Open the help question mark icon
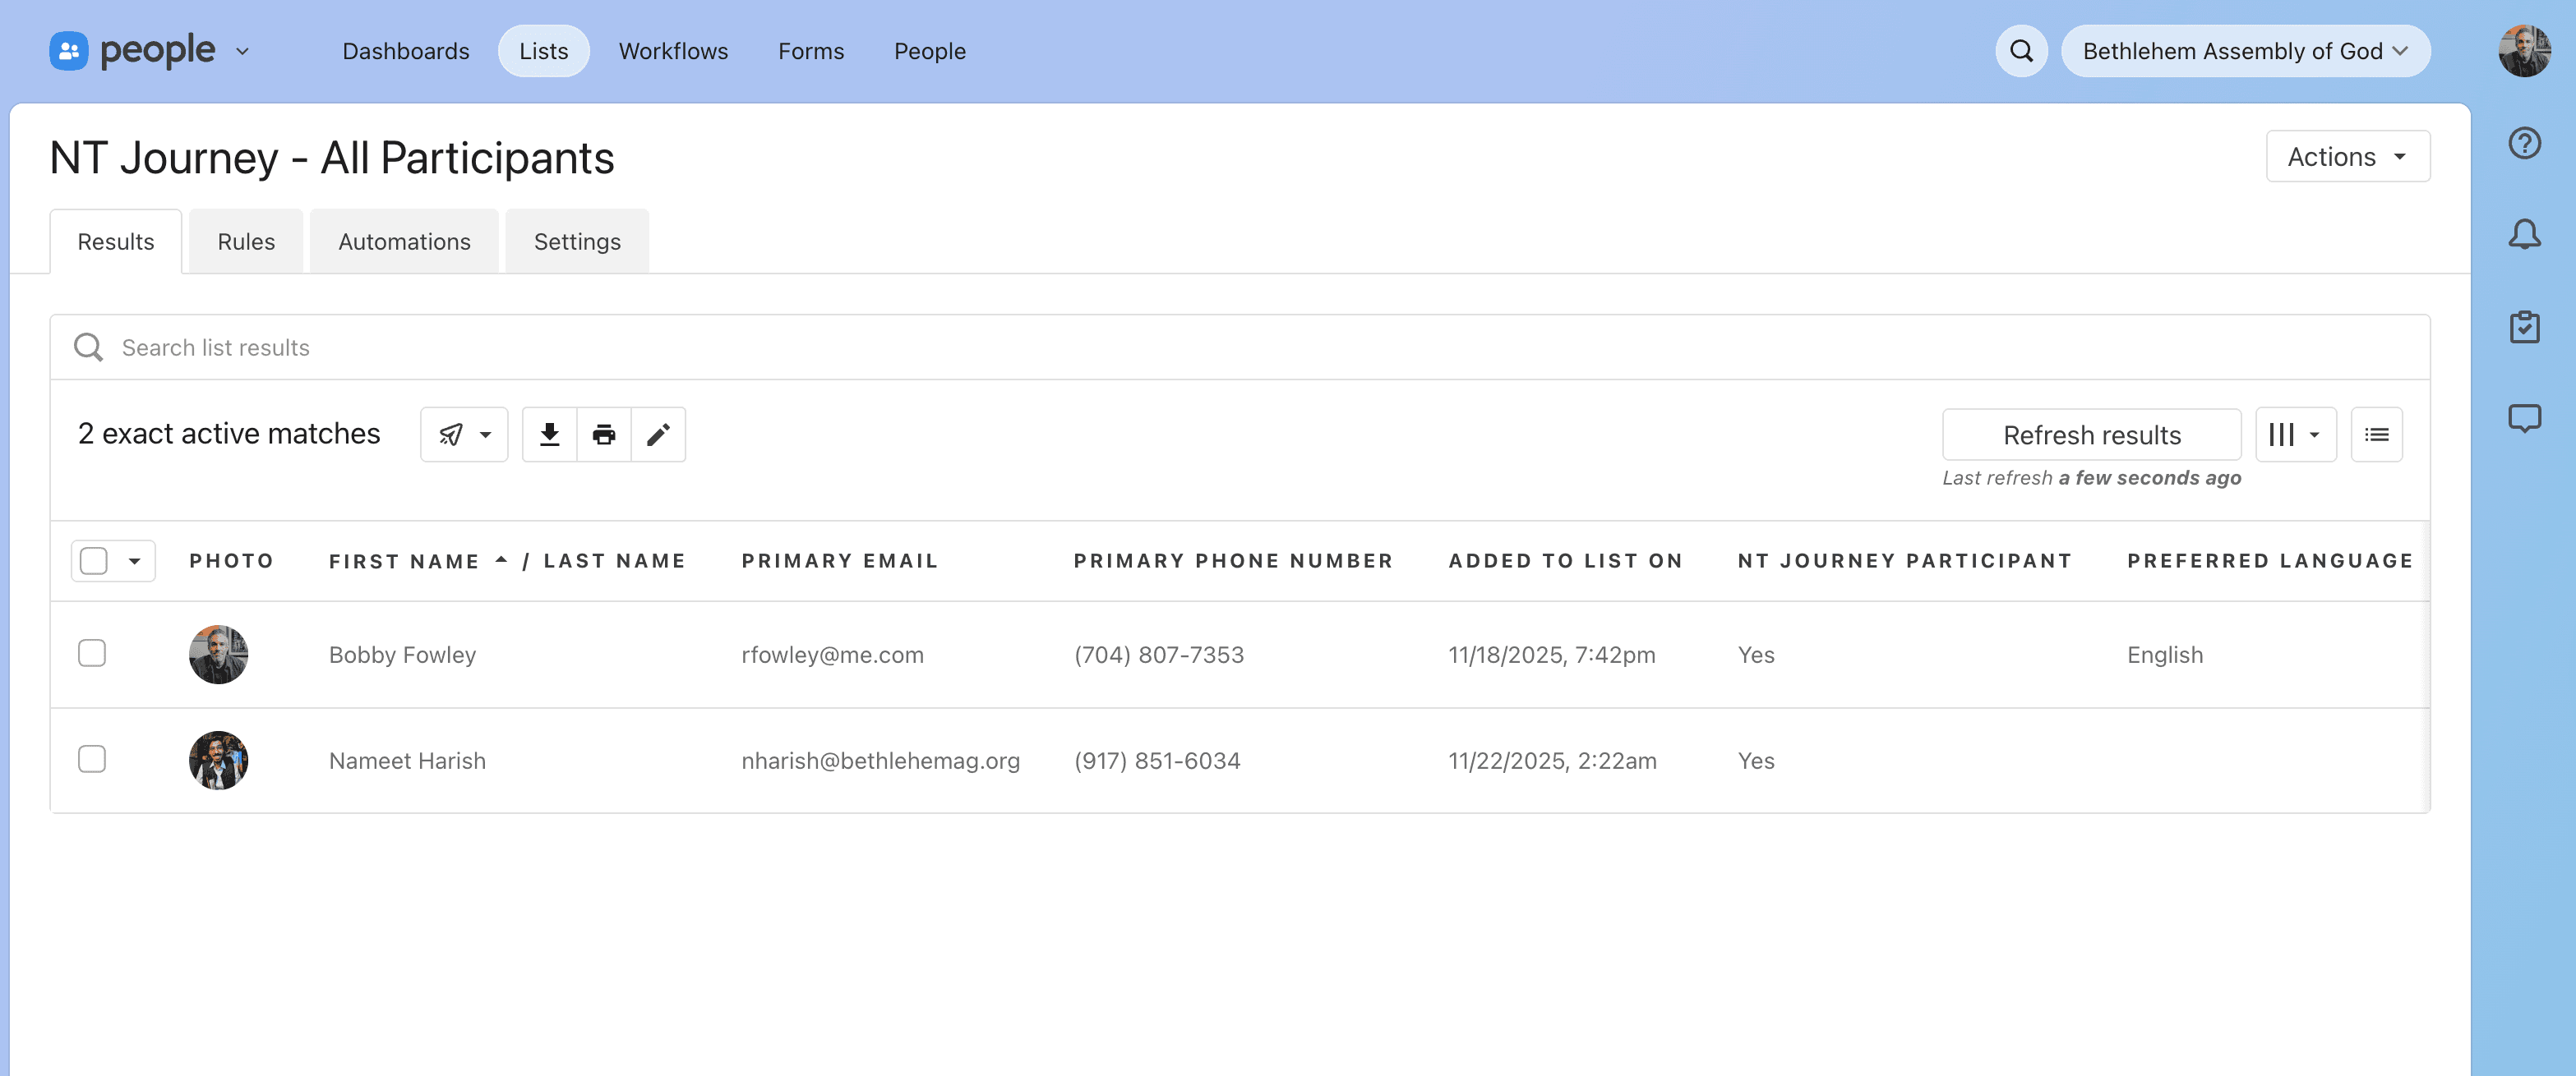Screen dimensions: 2576x1076 [x=2524, y=144]
